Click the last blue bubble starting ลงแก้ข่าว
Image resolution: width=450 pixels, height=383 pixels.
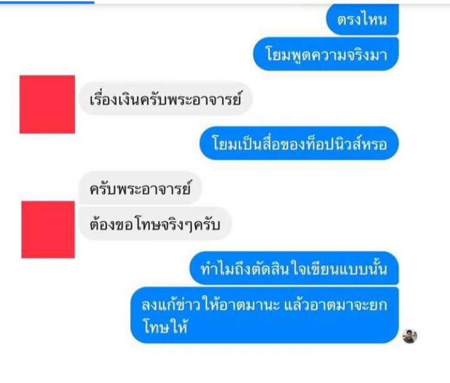coord(265,315)
